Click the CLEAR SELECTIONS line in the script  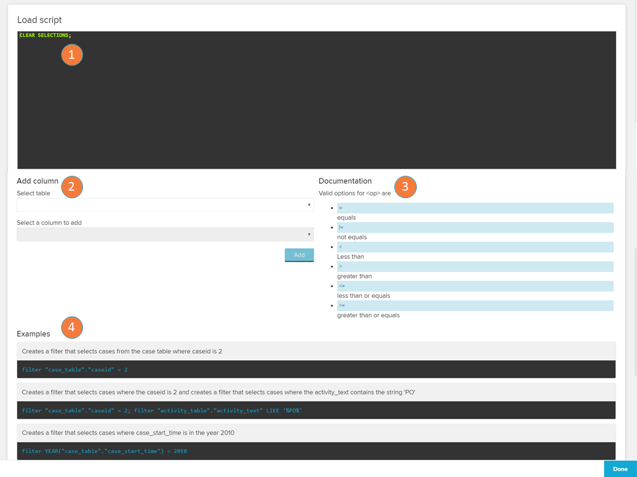click(x=45, y=36)
